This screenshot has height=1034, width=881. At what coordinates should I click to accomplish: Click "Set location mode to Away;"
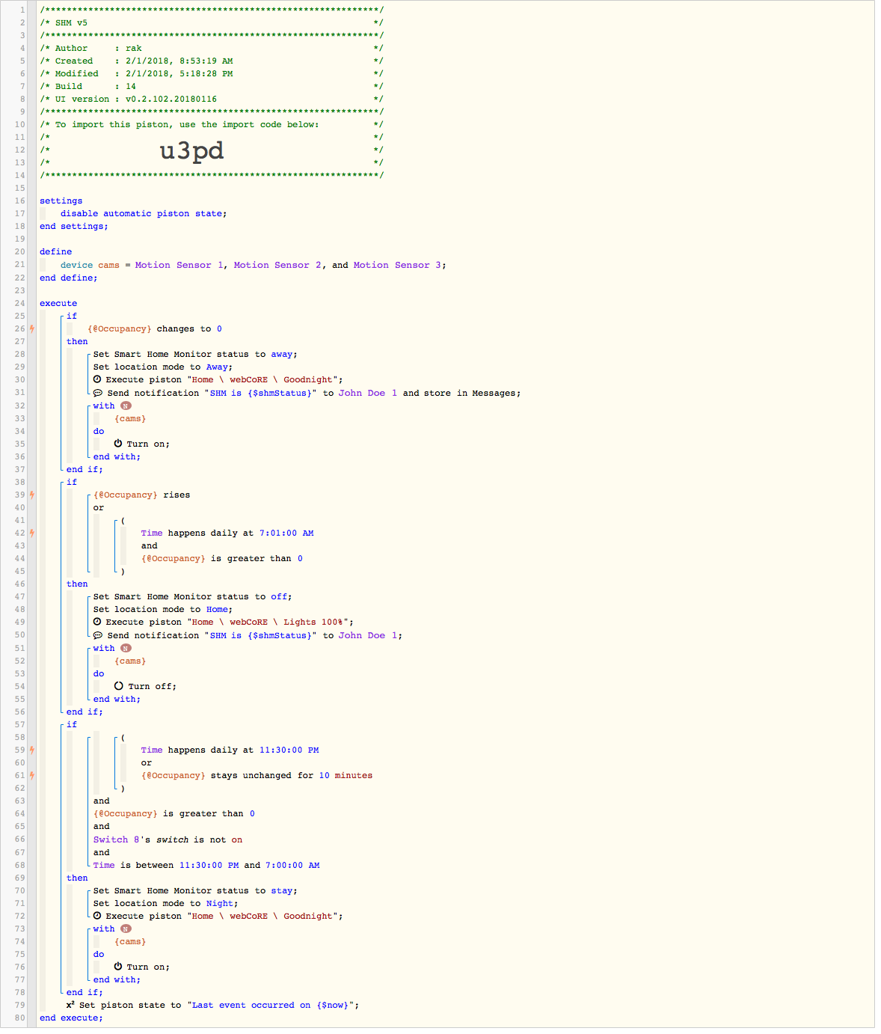[x=163, y=367]
